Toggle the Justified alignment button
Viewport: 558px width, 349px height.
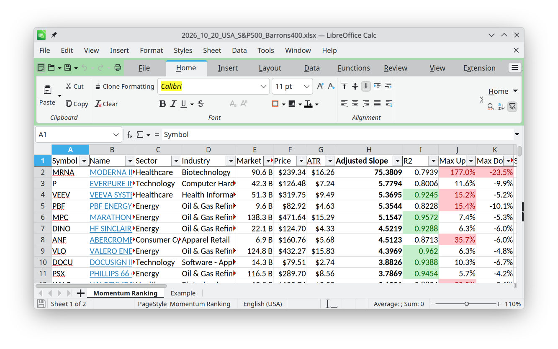click(377, 104)
